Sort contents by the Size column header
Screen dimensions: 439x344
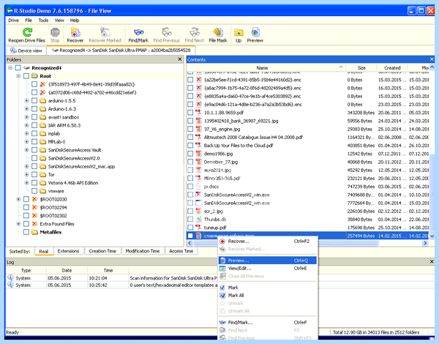pos(361,68)
